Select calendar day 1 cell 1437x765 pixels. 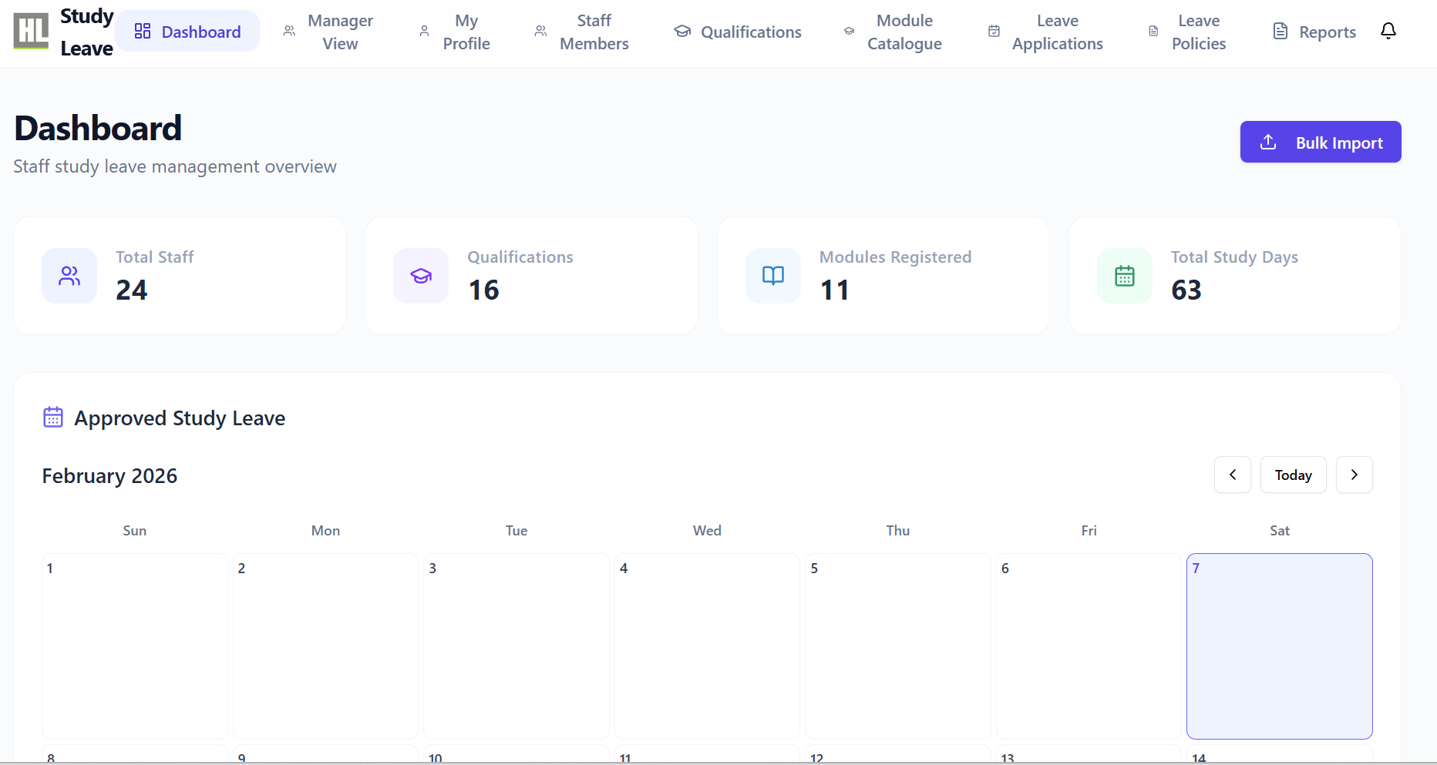[135, 646]
